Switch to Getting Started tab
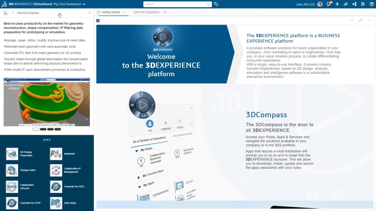376x211 pixels. click(x=110, y=12)
